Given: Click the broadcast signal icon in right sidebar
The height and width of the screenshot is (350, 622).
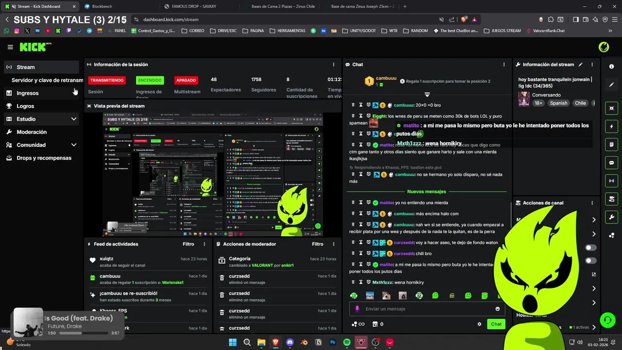Looking at the screenshot, I should [x=611, y=181].
